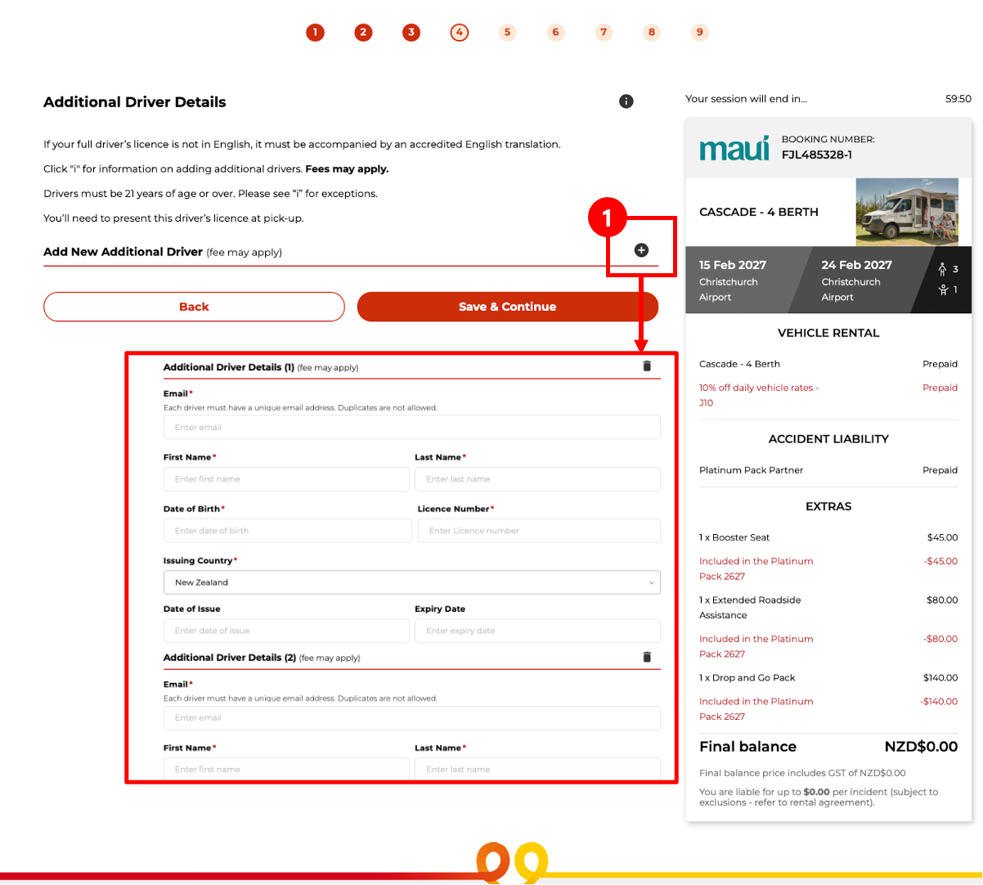Go to step 2 in progress bar
Viewport: 983px width, 885px height.
(363, 32)
